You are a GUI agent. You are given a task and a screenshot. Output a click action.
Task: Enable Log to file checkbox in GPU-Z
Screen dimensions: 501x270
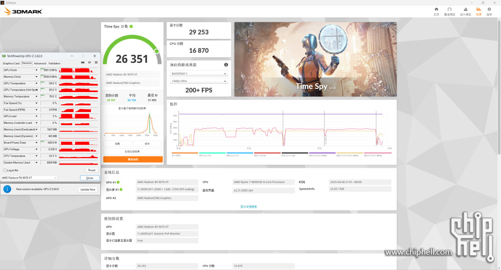(5, 170)
